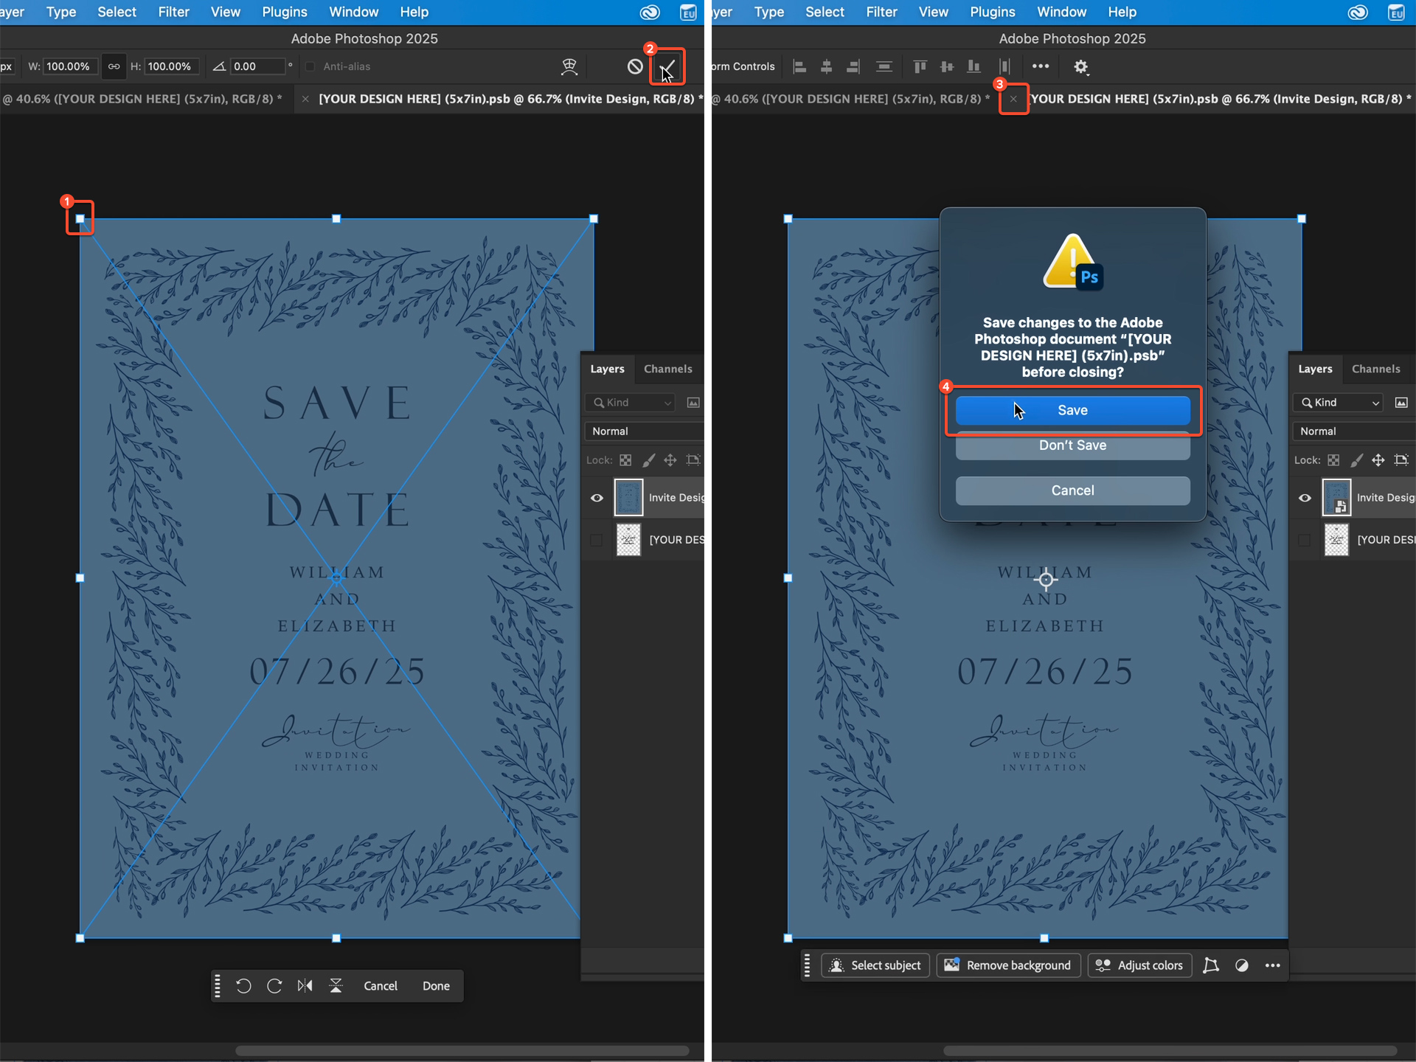Image resolution: width=1416 pixels, height=1062 pixels.
Task: Click the adjustments contrast icon in contextual taskbar
Action: click(1242, 965)
